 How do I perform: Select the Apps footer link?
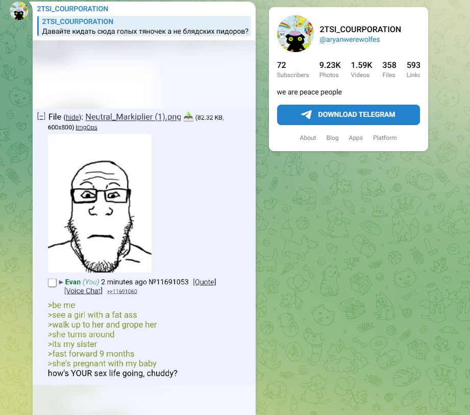coord(356,138)
